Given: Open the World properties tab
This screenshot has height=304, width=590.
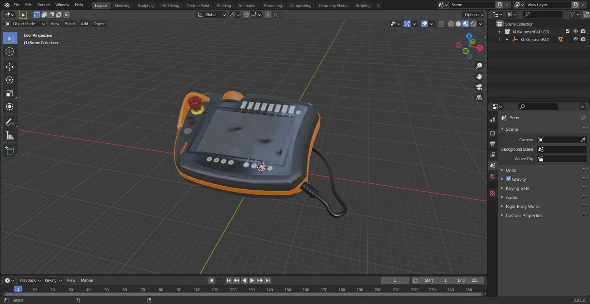Looking at the screenshot, I should 493,176.
